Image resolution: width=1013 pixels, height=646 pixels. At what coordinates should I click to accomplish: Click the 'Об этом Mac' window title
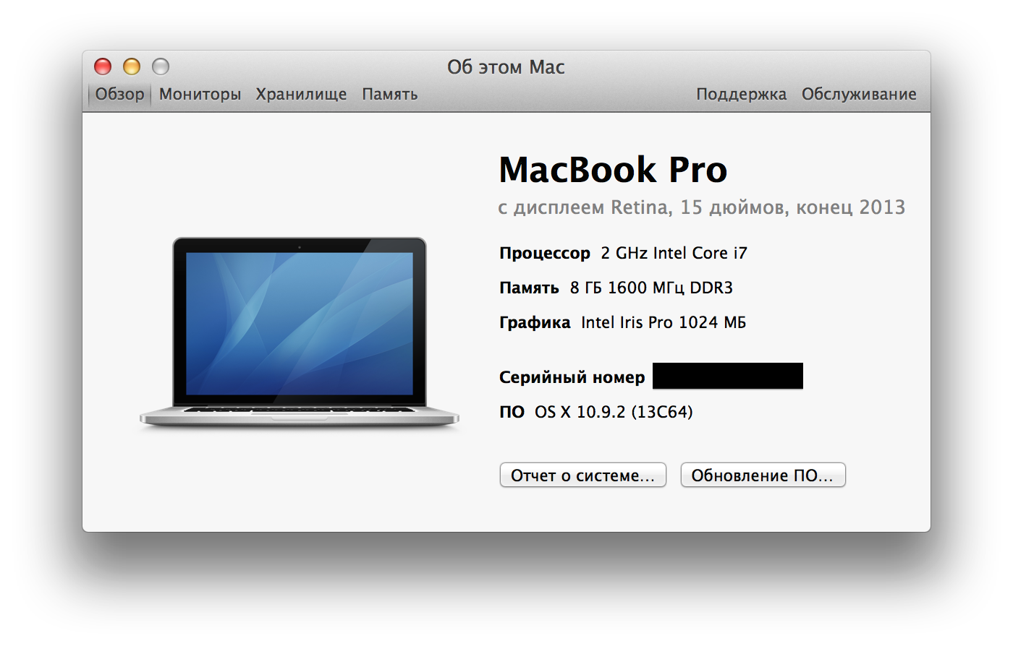[x=506, y=67]
